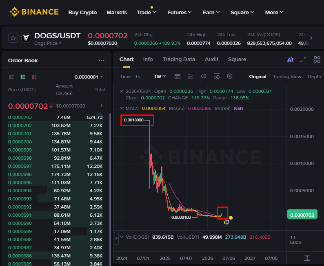Screen dimensions: 324x266
Task: Click the Binance logo
Action: coord(34,12)
